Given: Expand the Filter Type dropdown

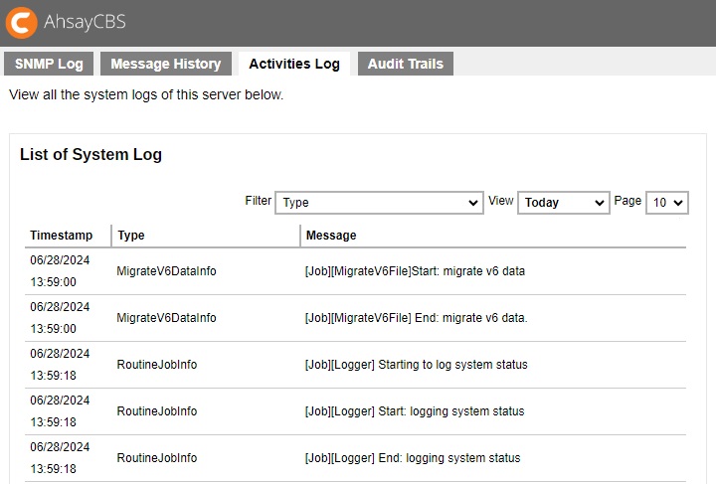Looking at the screenshot, I should (x=379, y=202).
